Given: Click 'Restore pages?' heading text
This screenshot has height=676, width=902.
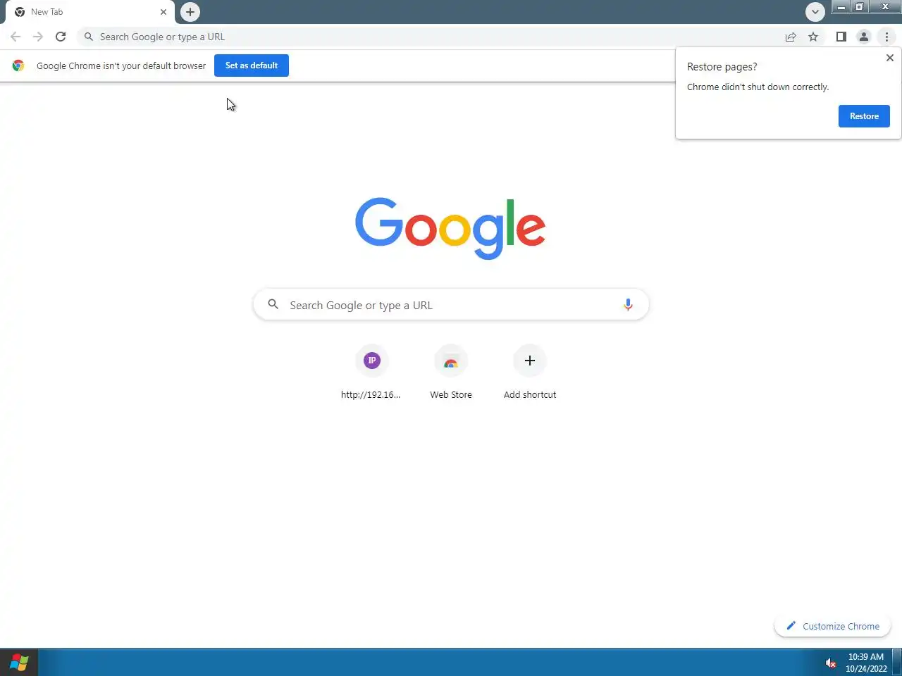Looking at the screenshot, I should tap(722, 67).
